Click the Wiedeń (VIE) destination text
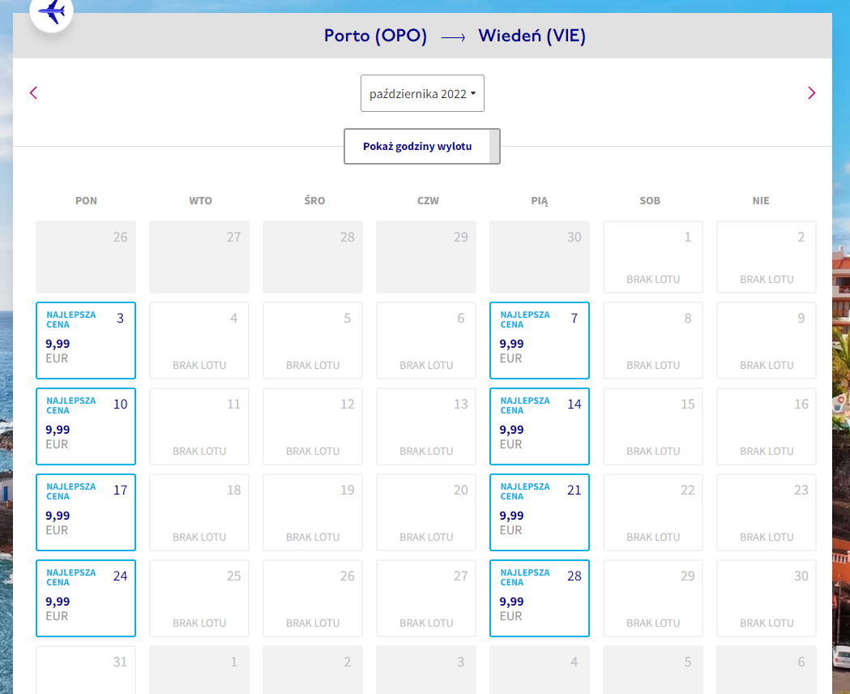 click(x=532, y=36)
